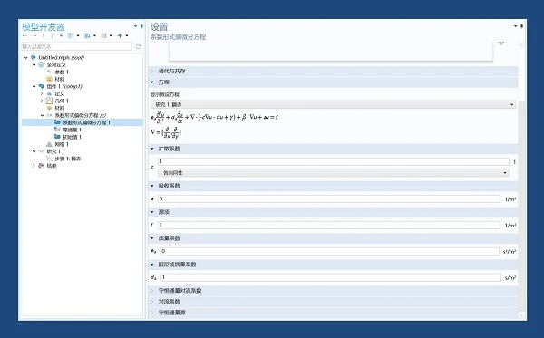The width and height of the screenshot is (544, 338).
Task: Click the show-more-options icon in Model Builder toolbar
Action: (61, 35)
